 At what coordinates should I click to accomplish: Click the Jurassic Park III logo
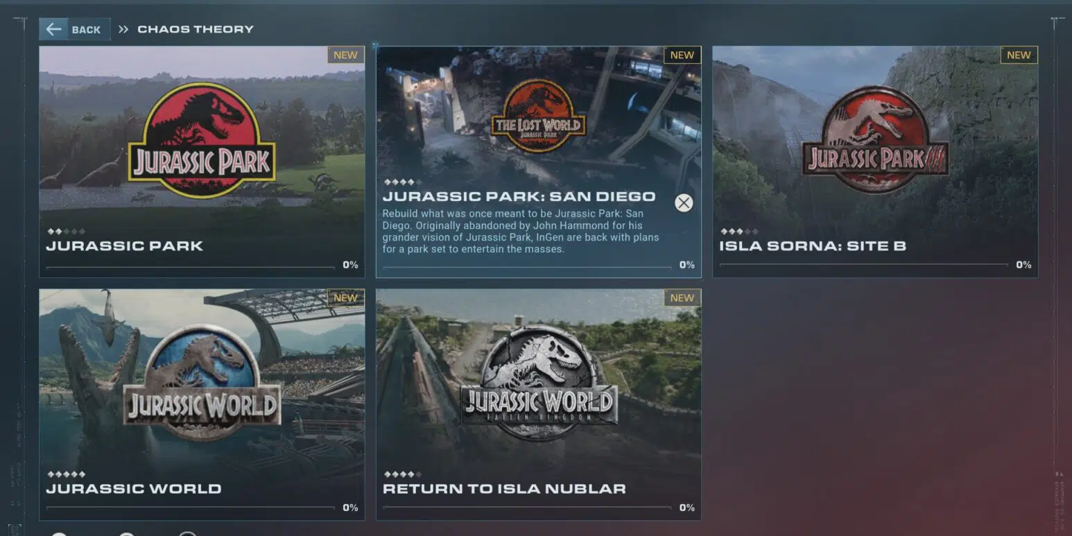pyautogui.click(x=875, y=139)
